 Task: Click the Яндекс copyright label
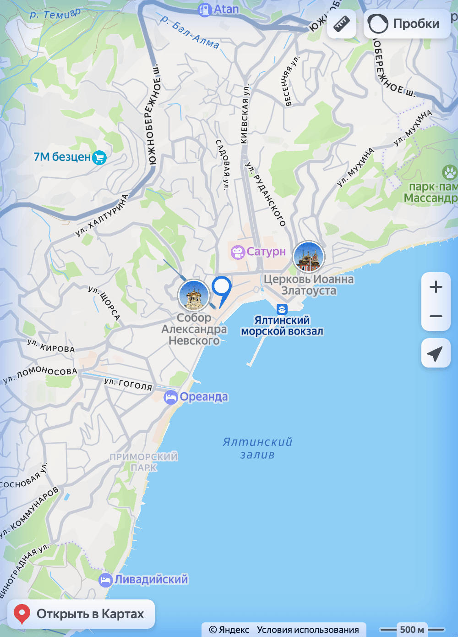[x=229, y=630]
